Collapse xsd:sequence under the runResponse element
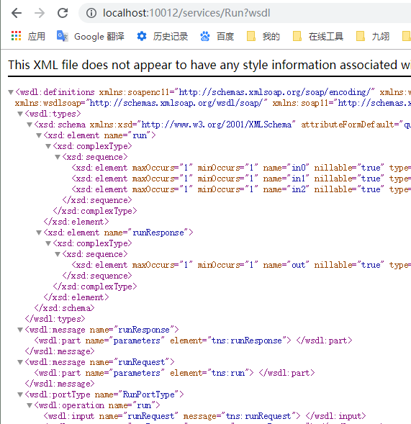411x424 pixels. (x=58, y=254)
